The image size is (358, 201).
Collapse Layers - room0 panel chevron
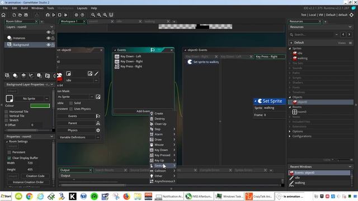52,27
